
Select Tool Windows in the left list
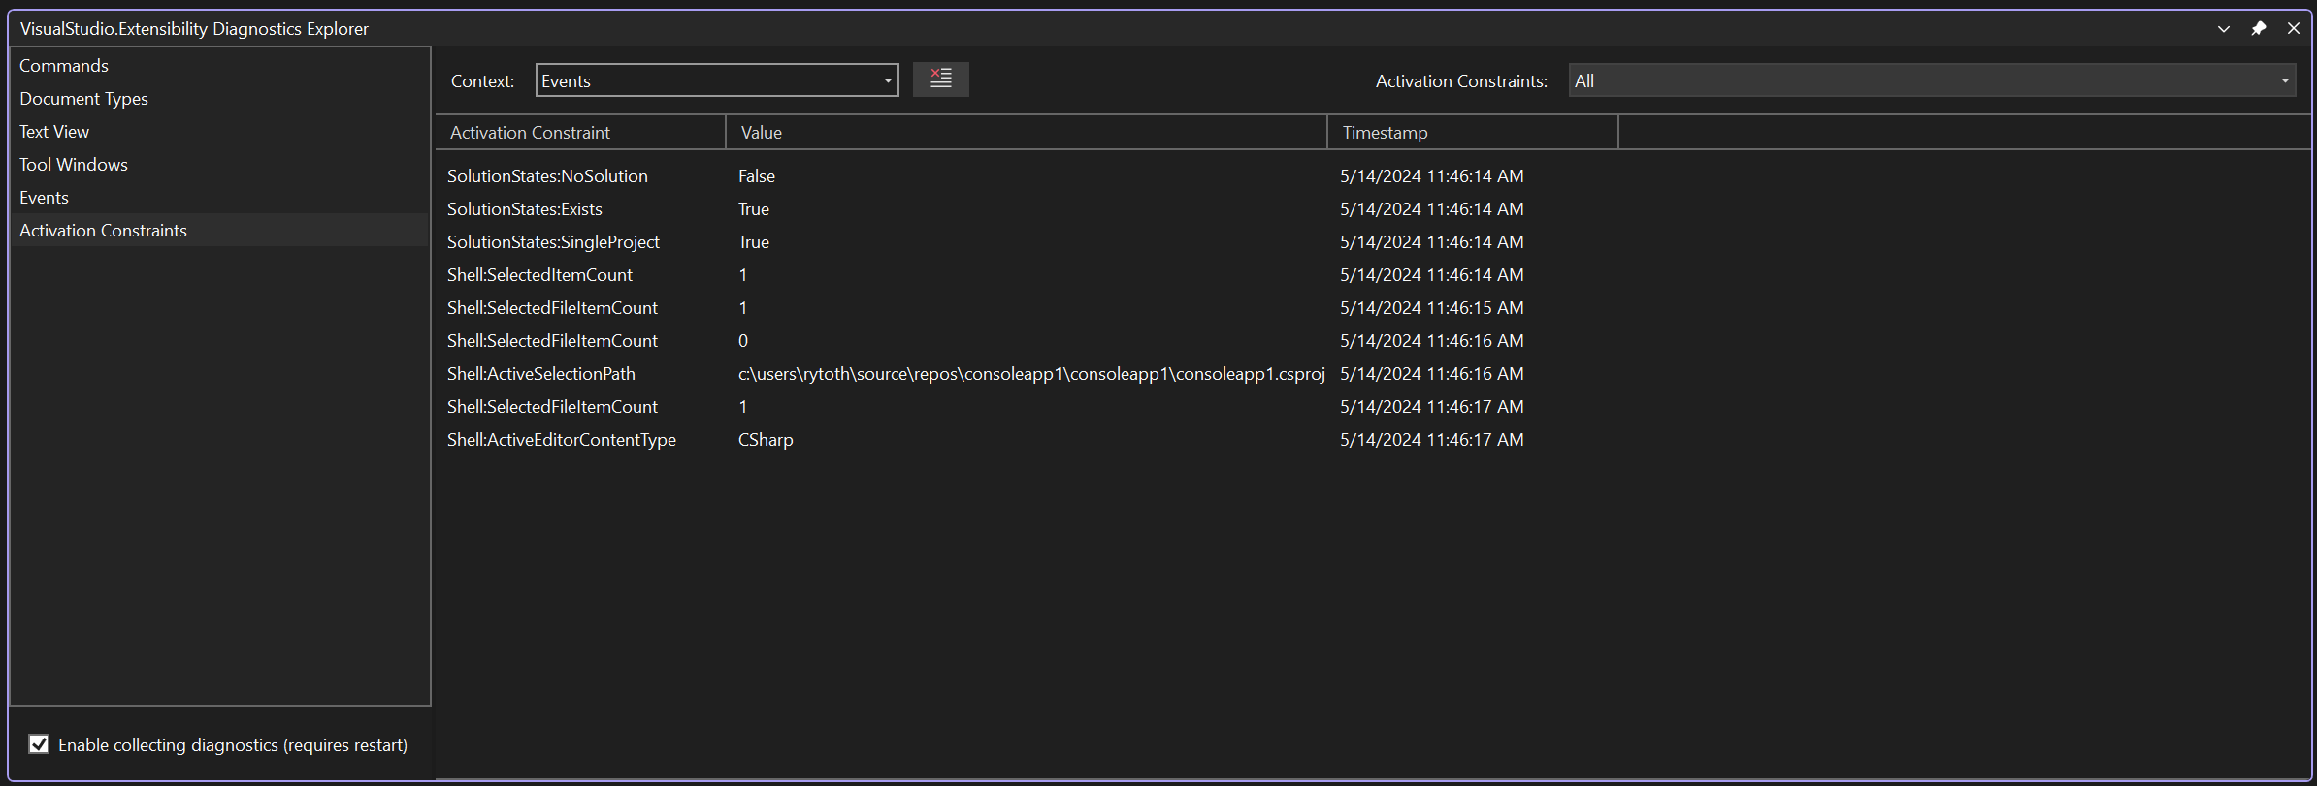[220, 165]
